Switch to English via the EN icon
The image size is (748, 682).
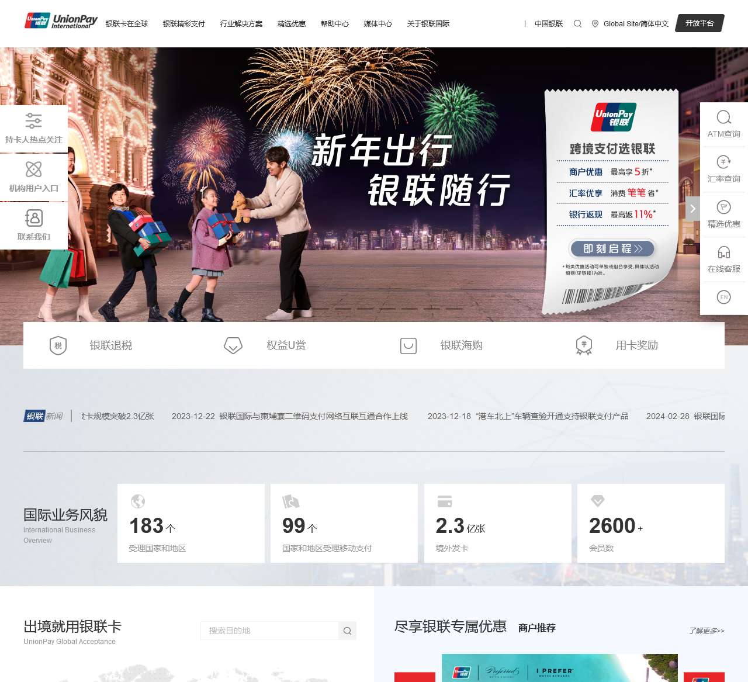click(724, 297)
